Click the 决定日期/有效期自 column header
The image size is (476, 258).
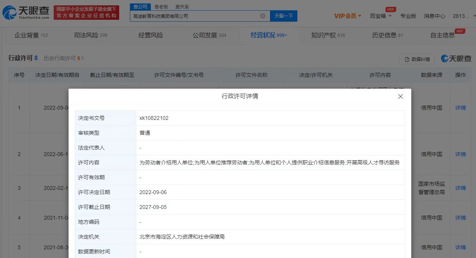[57, 75]
